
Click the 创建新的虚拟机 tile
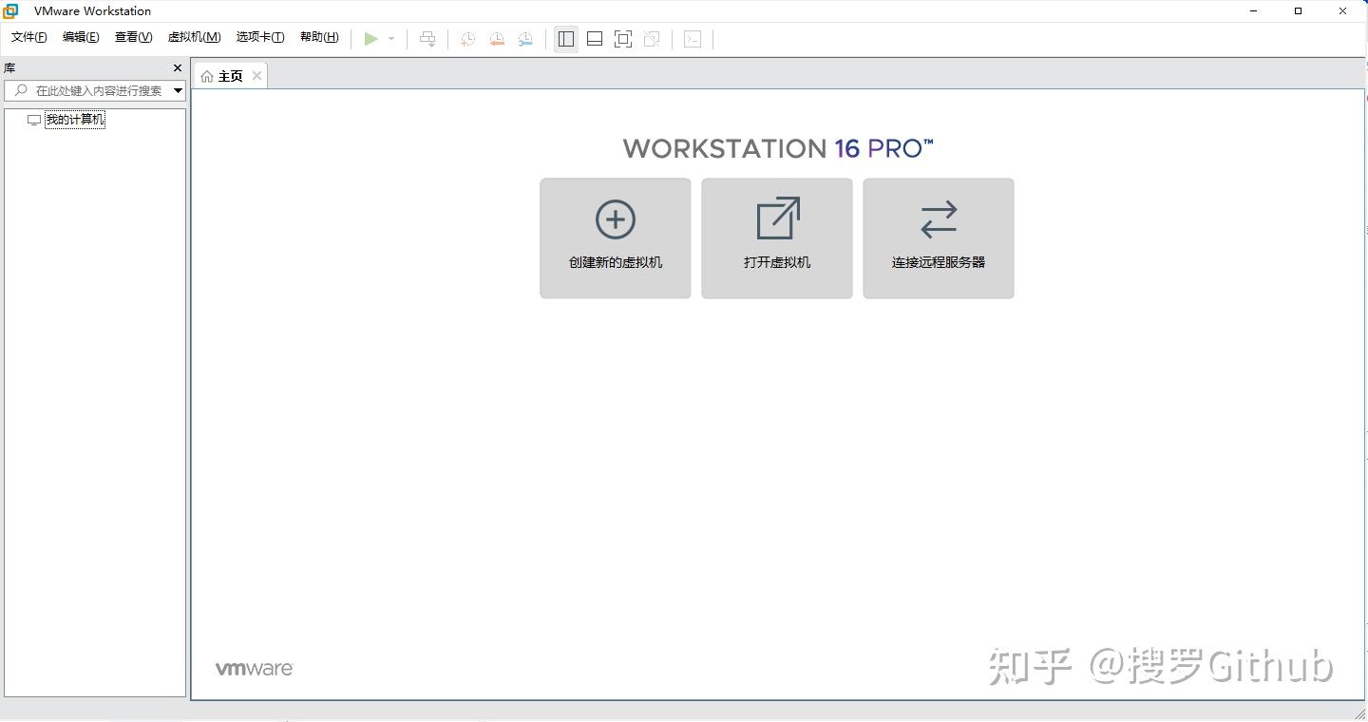tap(616, 238)
